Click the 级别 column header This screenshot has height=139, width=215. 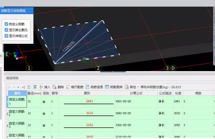46,93
